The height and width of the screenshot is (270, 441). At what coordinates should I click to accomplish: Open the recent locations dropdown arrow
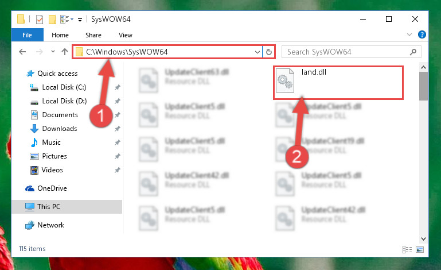(x=53, y=52)
